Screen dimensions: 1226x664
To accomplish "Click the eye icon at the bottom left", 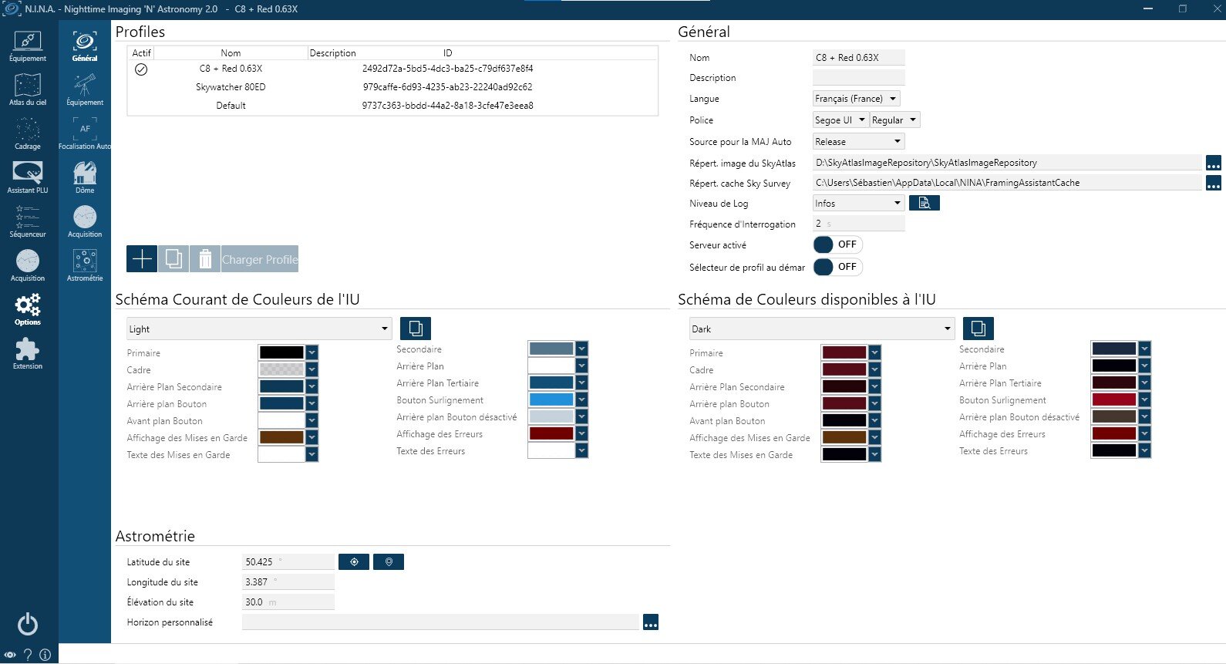I will [10, 655].
